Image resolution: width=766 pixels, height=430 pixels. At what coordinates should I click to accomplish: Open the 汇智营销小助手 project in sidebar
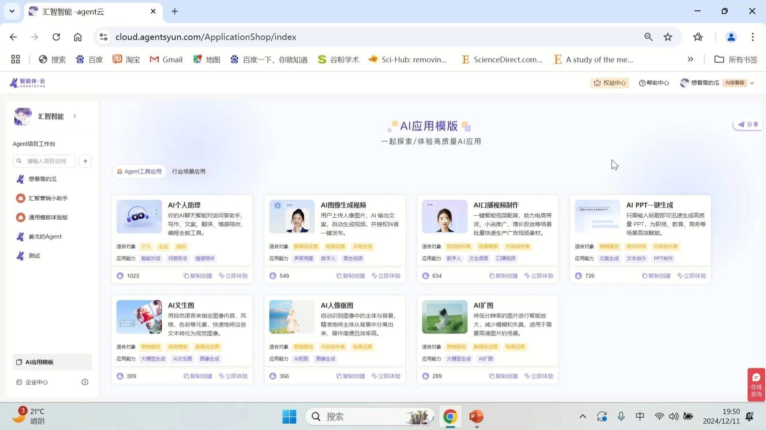click(48, 198)
